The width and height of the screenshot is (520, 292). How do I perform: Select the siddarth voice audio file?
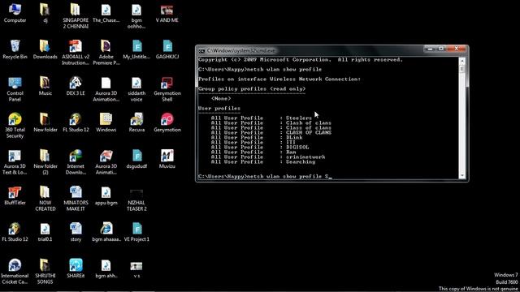click(x=136, y=89)
